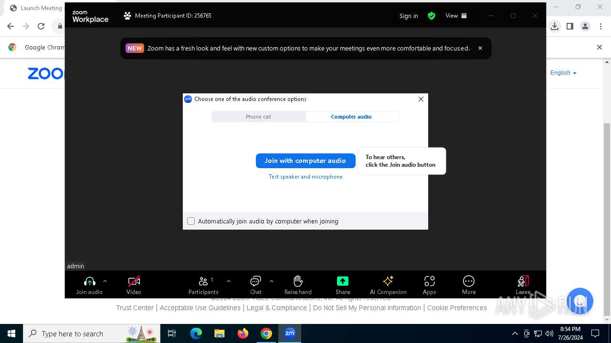Expand audio options arrow beside Join audio
The width and height of the screenshot is (611, 343).
(x=105, y=281)
